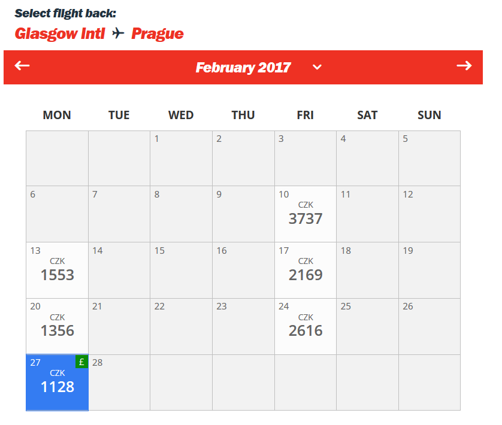The width and height of the screenshot is (502, 425).
Task: Expand the month dropdown chevron
Action: tap(317, 67)
